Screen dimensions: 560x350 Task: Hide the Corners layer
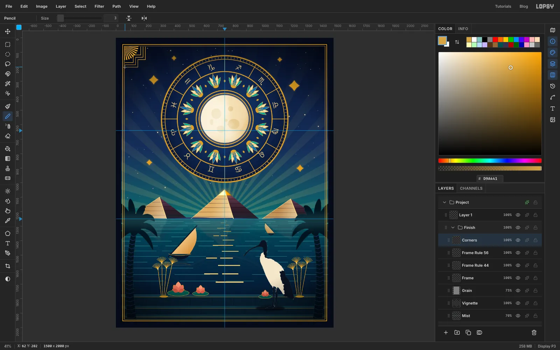click(518, 240)
